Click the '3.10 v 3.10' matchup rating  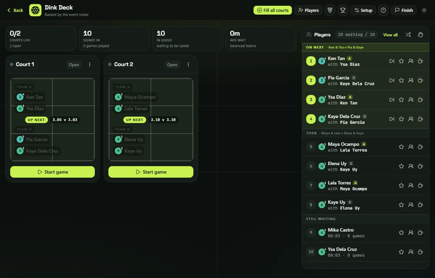[x=163, y=120]
